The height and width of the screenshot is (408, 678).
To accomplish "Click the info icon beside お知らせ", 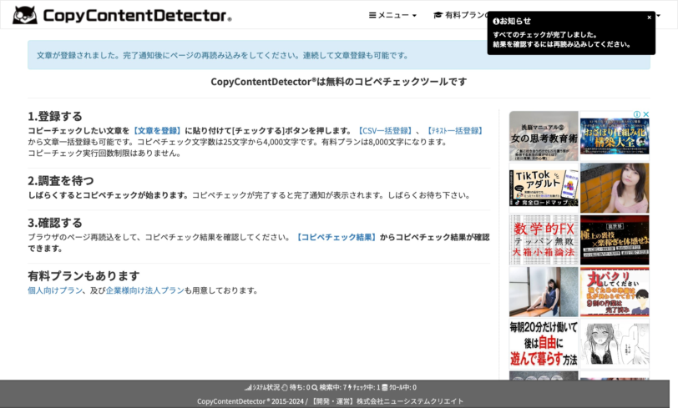I will point(496,21).
